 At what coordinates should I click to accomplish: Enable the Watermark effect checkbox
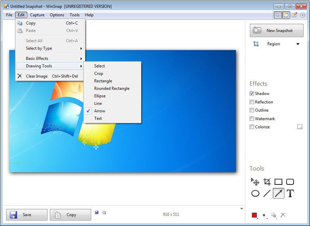(252, 118)
